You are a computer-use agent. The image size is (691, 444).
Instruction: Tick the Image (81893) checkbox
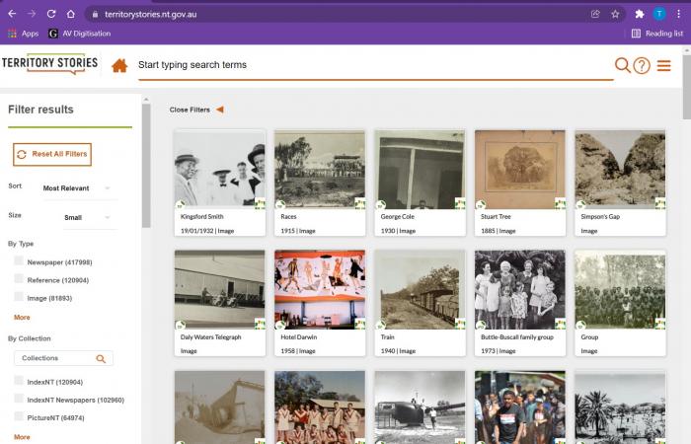tap(19, 296)
